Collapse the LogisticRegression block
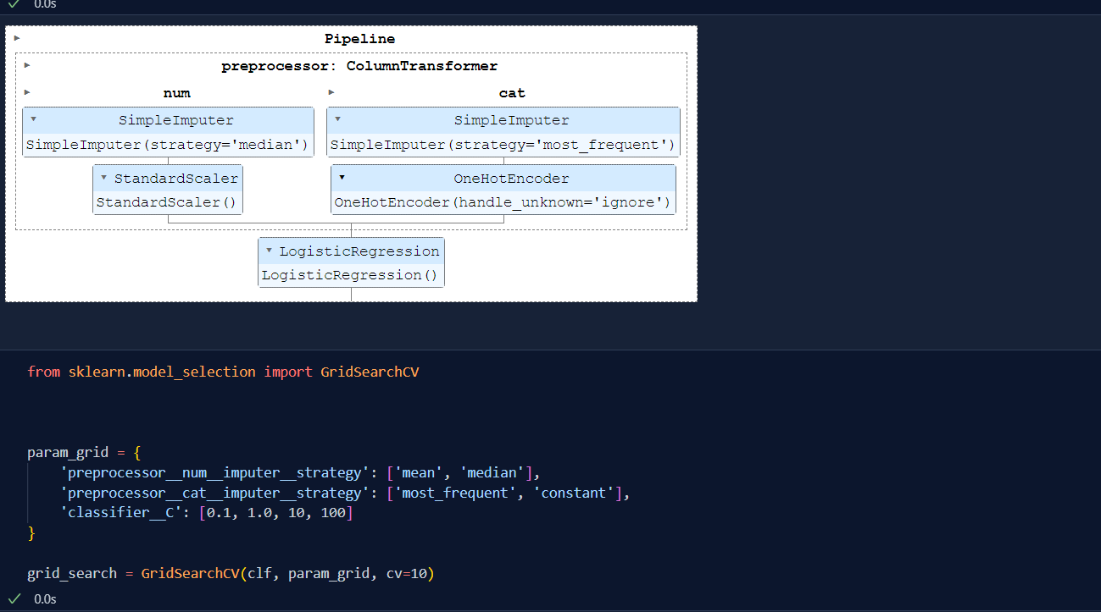The width and height of the screenshot is (1101, 612). [269, 251]
